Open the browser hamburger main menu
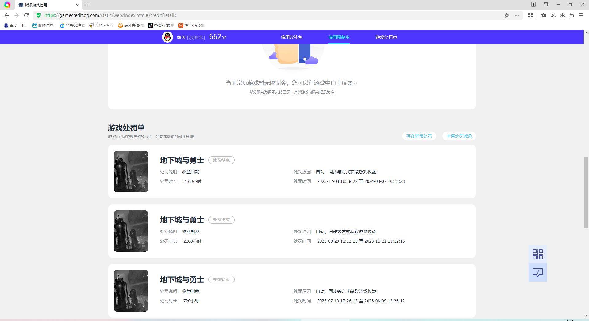The image size is (589, 321). click(x=581, y=15)
